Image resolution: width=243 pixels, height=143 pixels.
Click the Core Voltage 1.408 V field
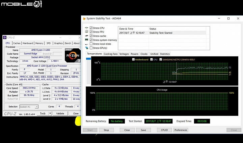[55, 61]
